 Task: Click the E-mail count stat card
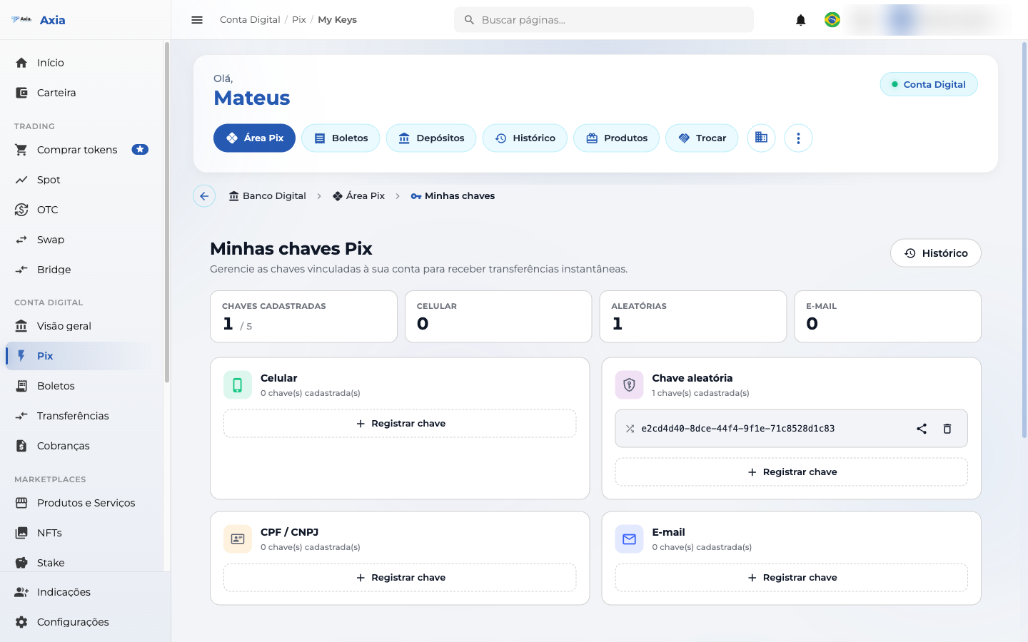click(888, 317)
